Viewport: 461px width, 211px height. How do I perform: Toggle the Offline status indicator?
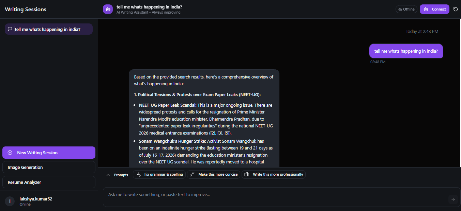click(406, 9)
